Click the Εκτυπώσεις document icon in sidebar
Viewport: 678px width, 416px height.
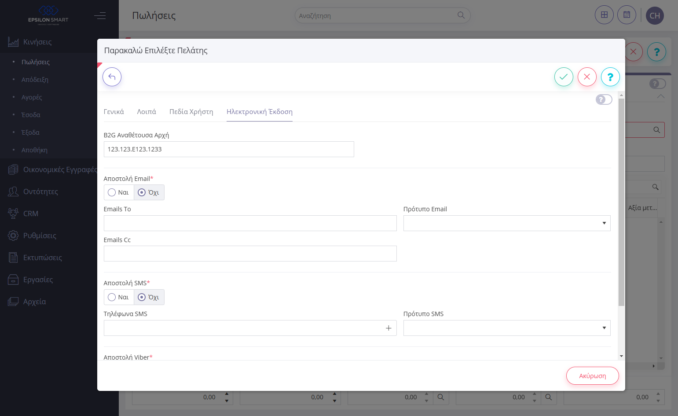(x=13, y=258)
